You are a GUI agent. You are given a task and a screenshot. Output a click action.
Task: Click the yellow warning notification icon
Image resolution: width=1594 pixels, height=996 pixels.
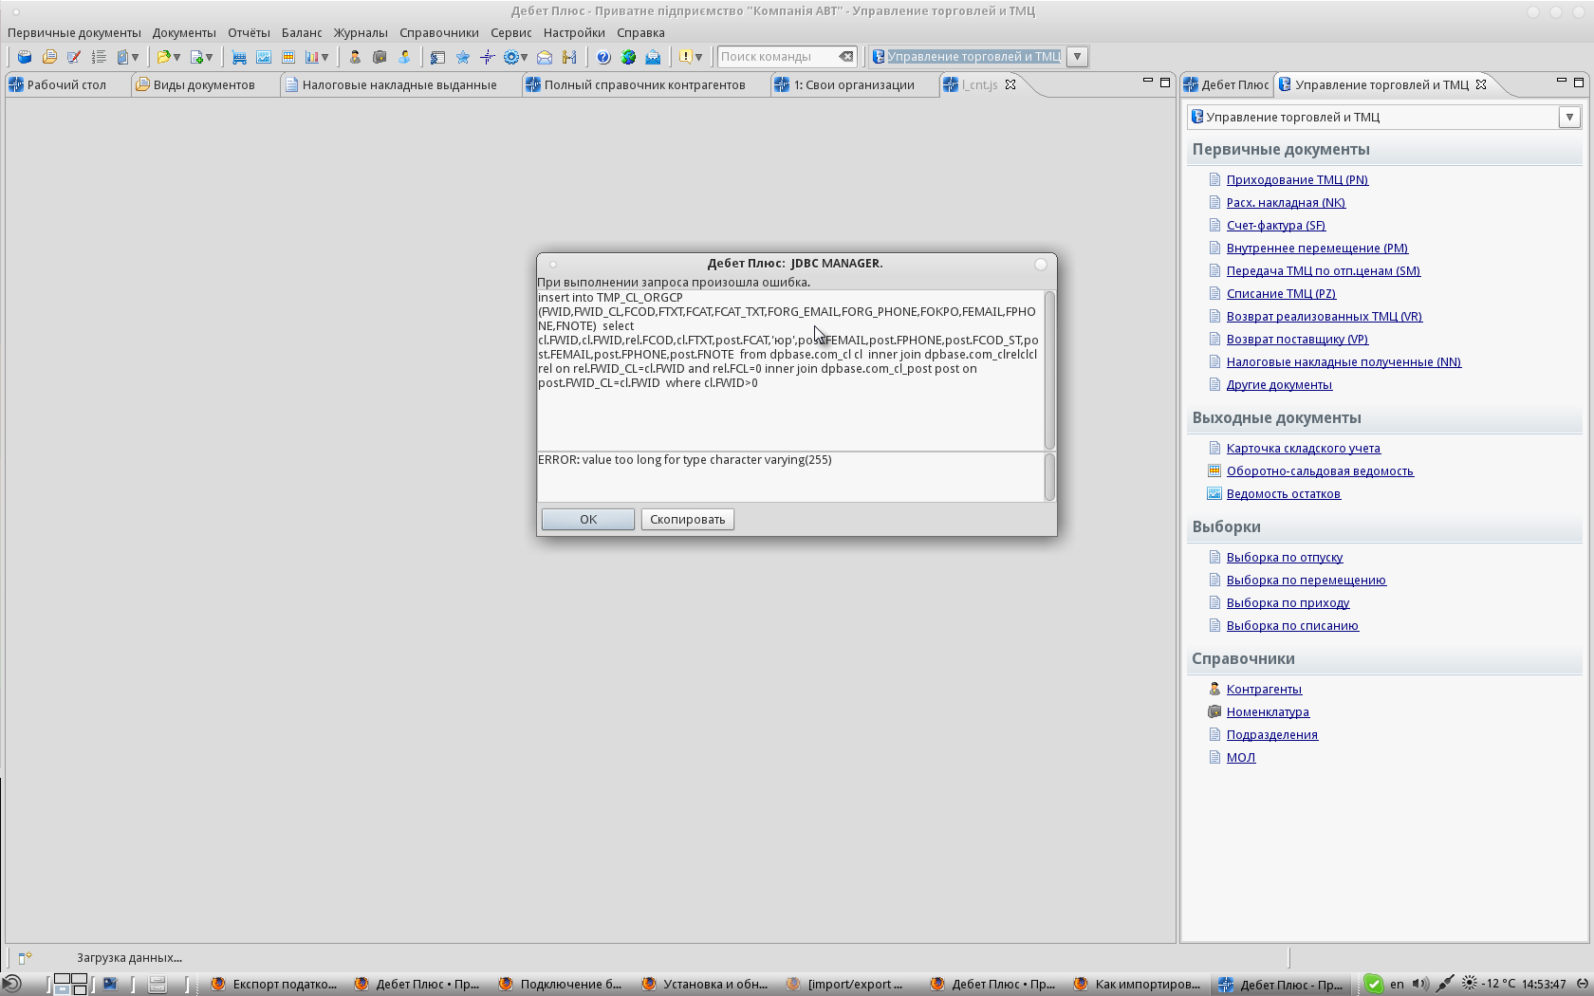point(685,57)
